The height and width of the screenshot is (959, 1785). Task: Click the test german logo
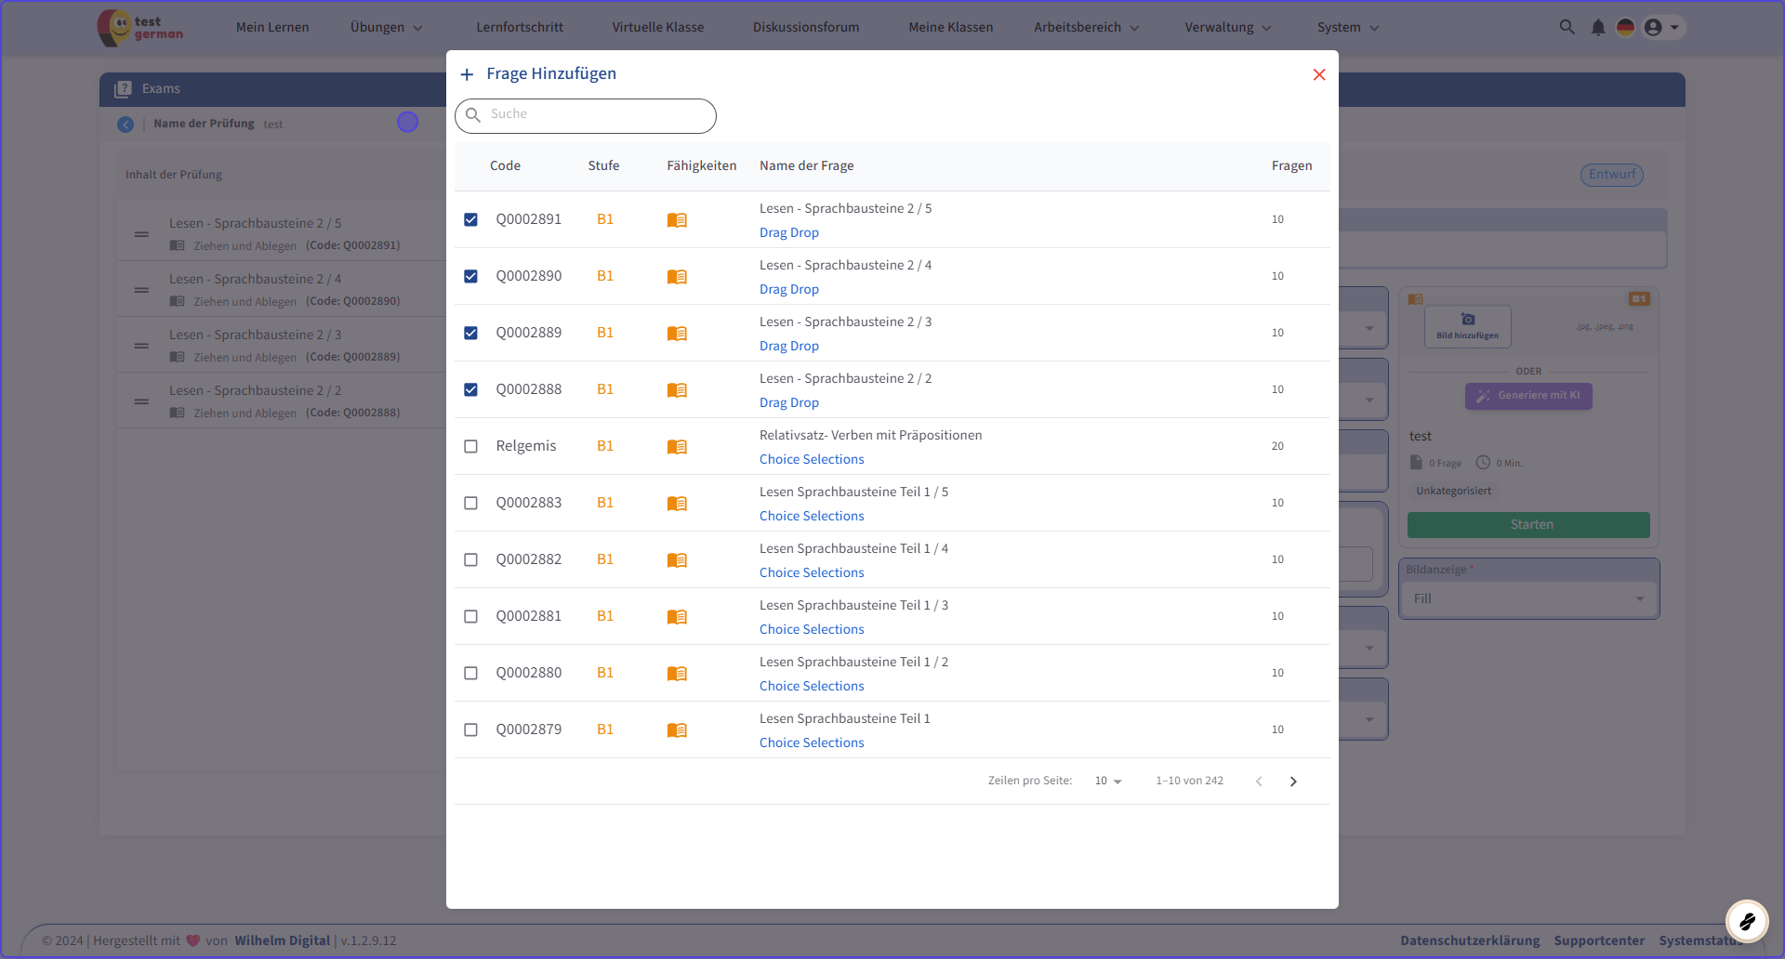point(141,28)
